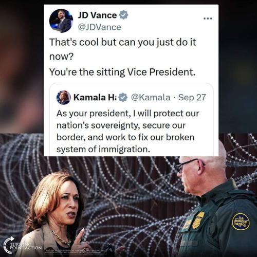Open the @Kamala handle link

tap(151, 97)
